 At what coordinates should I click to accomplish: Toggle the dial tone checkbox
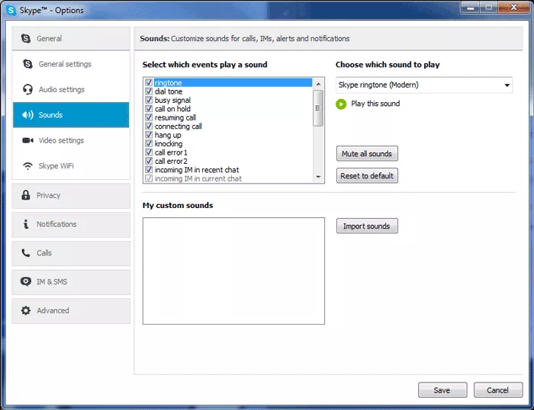coord(149,91)
